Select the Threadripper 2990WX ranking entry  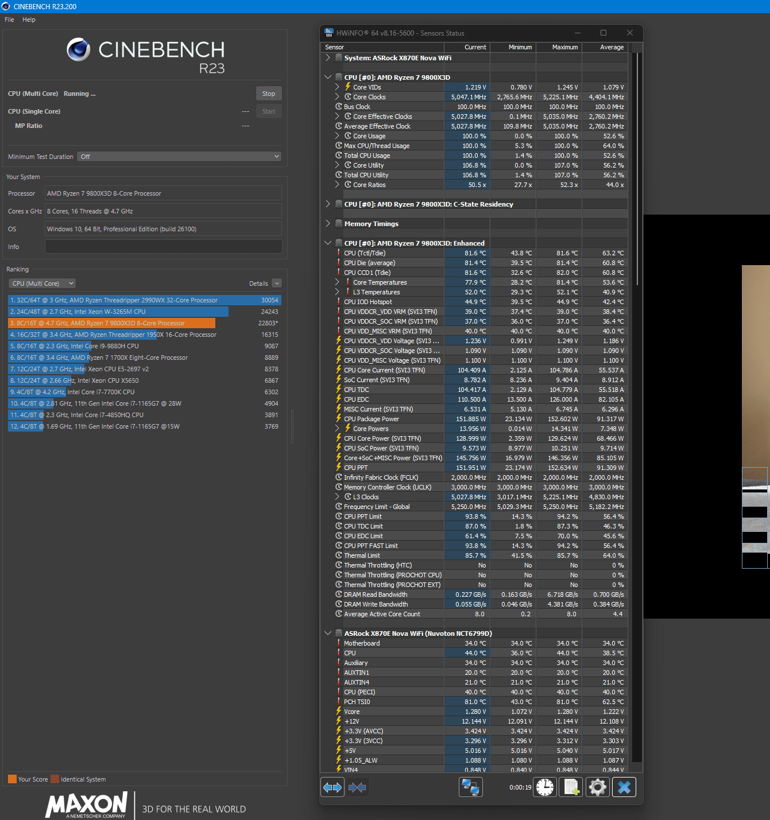[144, 300]
